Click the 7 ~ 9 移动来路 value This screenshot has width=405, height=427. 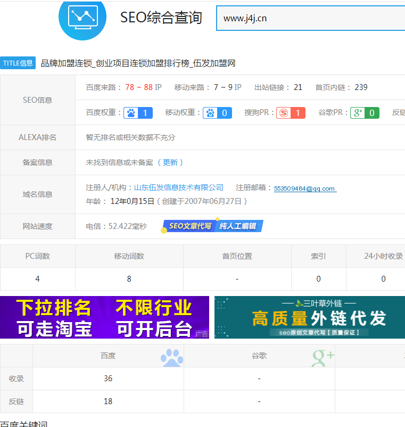click(x=223, y=87)
